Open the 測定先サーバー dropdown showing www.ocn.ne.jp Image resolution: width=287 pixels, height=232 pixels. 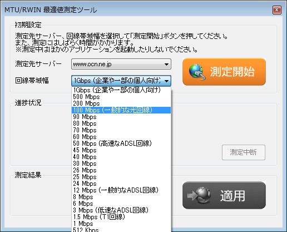point(121,64)
